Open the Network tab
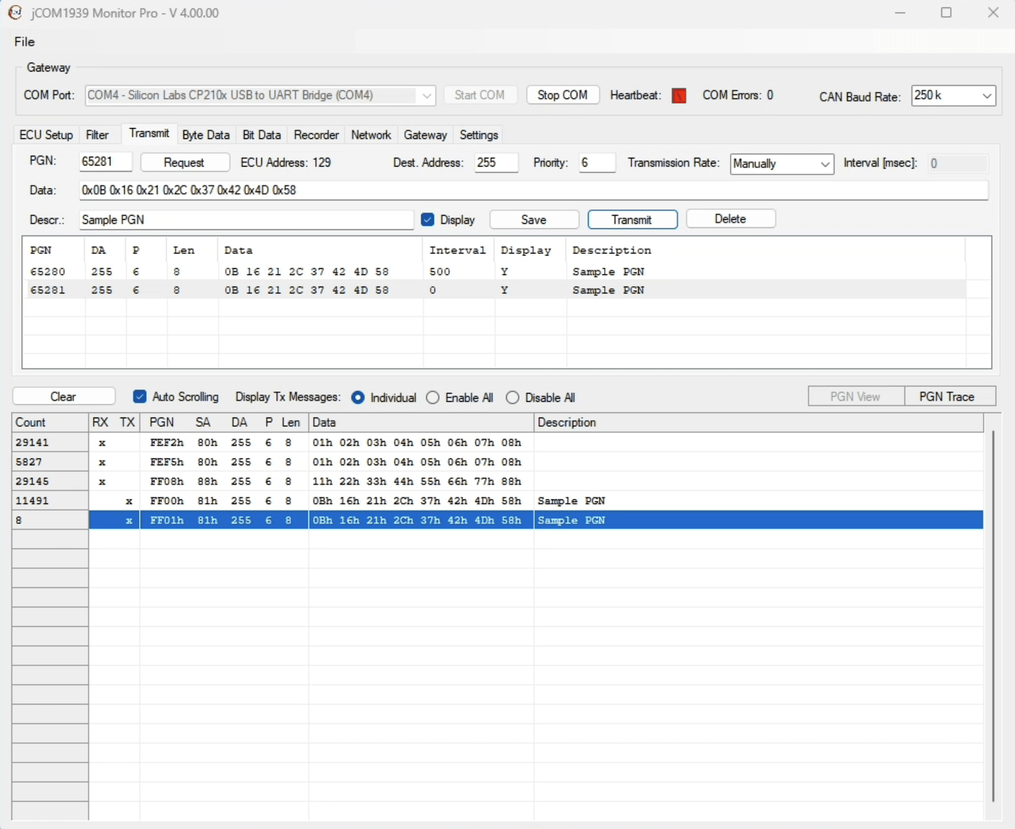The height and width of the screenshot is (829, 1015). click(371, 135)
